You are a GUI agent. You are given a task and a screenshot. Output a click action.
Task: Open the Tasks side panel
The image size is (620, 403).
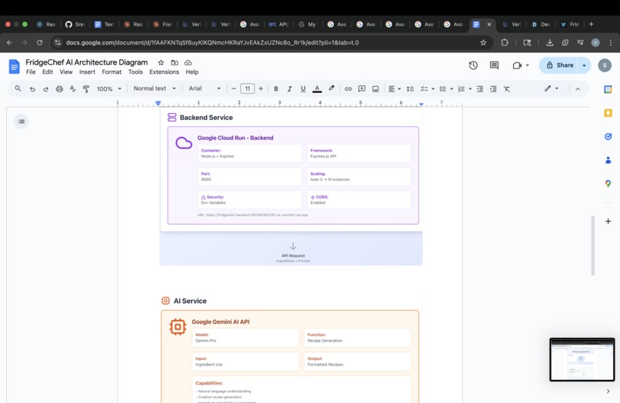coord(608,136)
